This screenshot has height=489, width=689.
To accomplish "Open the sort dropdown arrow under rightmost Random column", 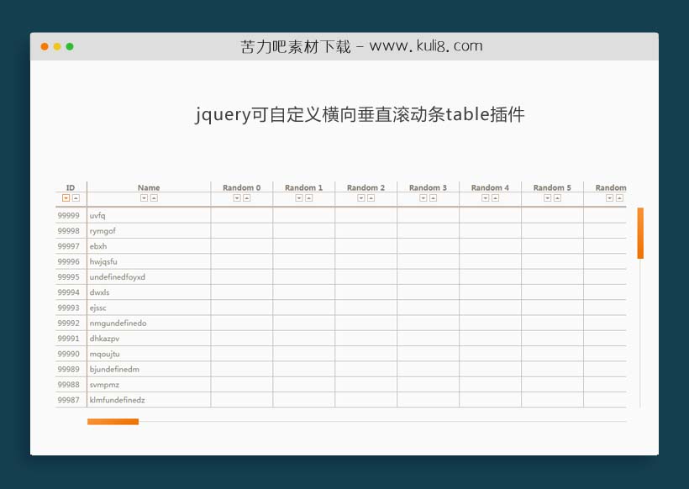I will pyautogui.click(x=609, y=199).
